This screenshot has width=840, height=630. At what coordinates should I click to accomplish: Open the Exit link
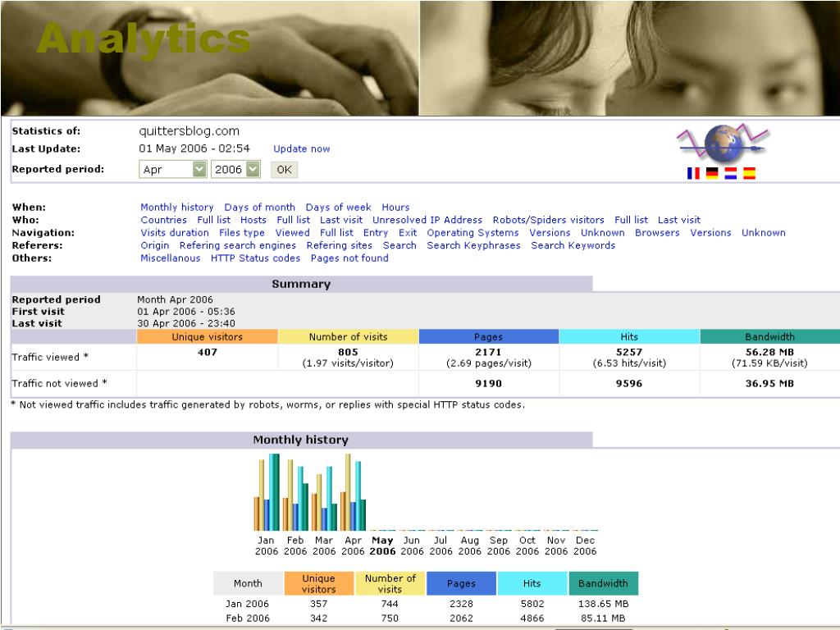click(x=408, y=233)
